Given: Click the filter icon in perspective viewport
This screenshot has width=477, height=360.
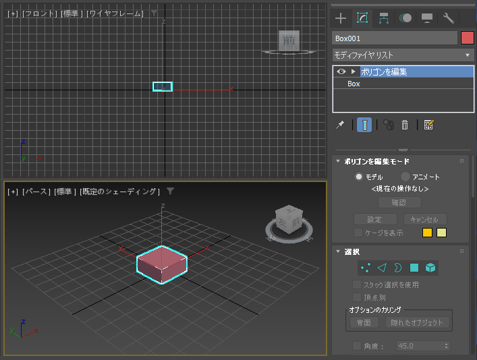Looking at the screenshot, I should pos(170,191).
